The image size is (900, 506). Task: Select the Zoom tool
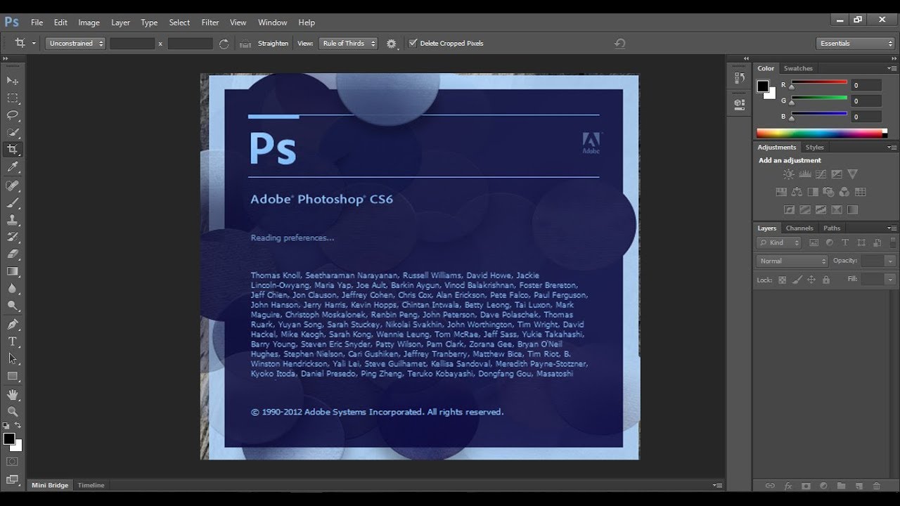point(13,412)
